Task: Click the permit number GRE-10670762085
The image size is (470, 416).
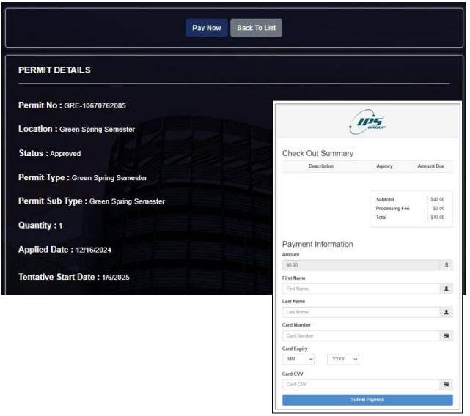Action: [x=95, y=105]
